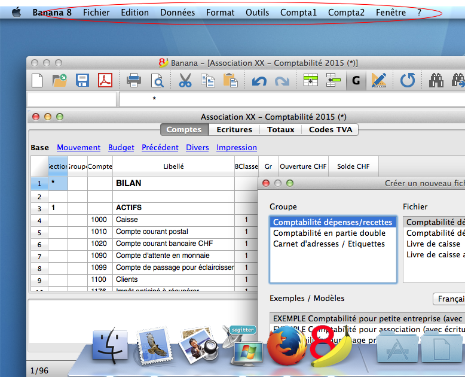Open the Edition menu
Viewport: 465px width, 377px height.
tap(134, 13)
